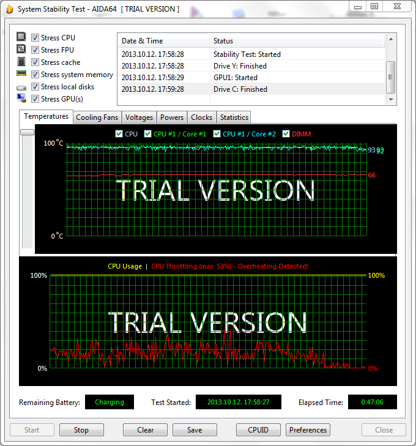Disable the Stress GPU(s) checkbox
The width and height of the screenshot is (416, 446).
coord(35,98)
